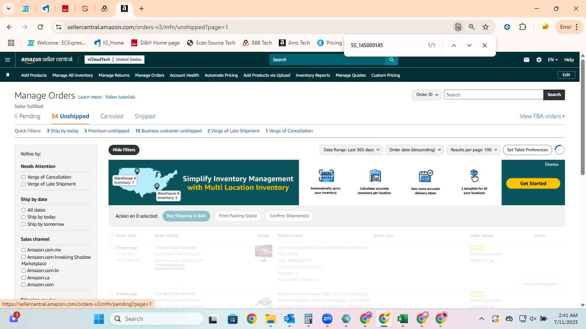
Task: Open the Seller Central settings gear
Action: coord(539,60)
